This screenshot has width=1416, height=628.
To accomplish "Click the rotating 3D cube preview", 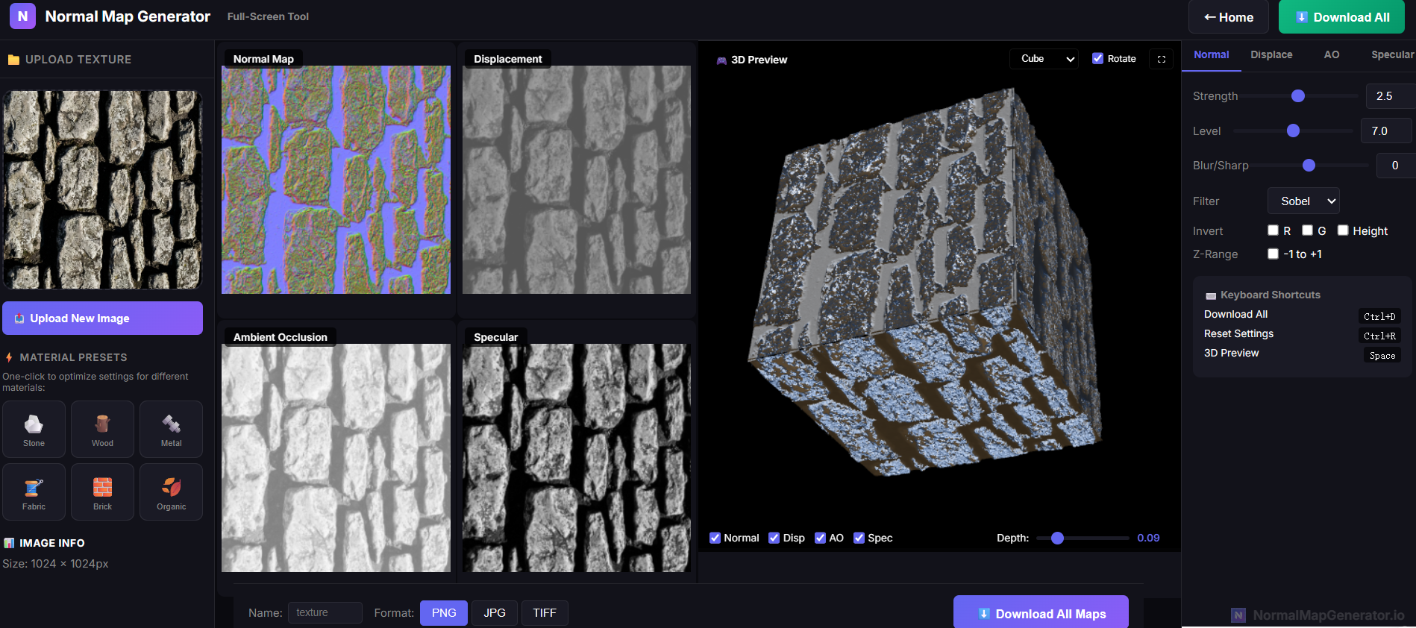I will point(927,283).
